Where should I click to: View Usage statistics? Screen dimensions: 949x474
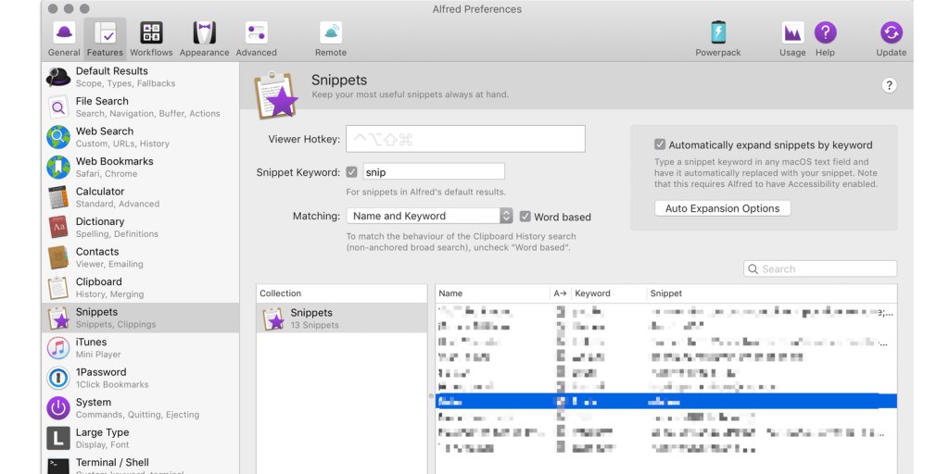click(x=792, y=39)
